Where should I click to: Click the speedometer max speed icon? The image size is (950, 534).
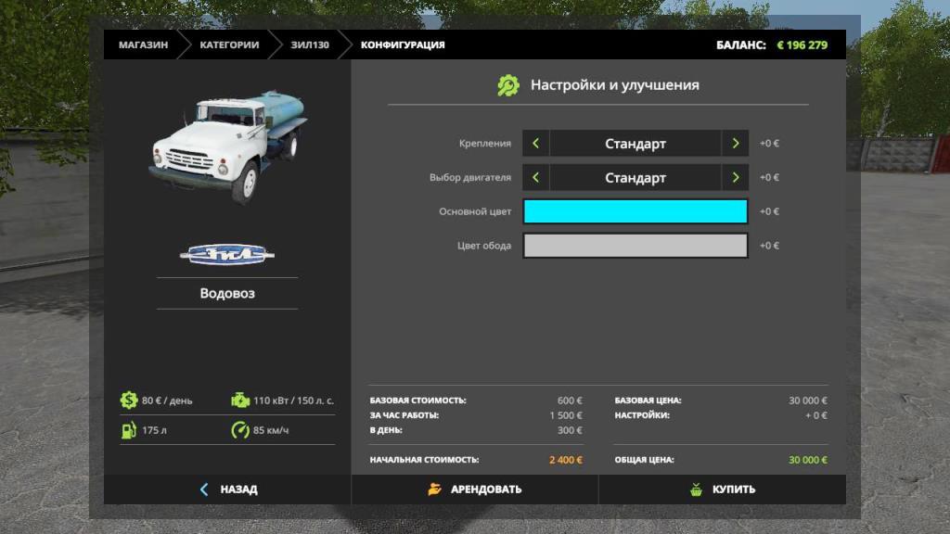tap(240, 430)
